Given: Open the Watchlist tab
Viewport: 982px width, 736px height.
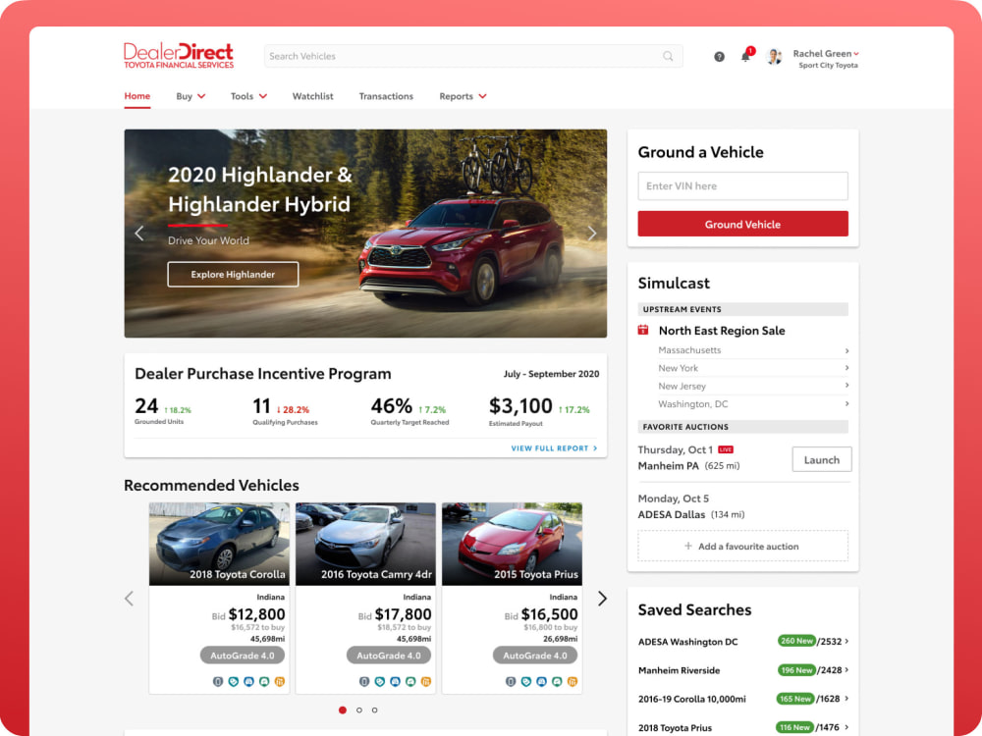Looking at the screenshot, I should point(312,96).
